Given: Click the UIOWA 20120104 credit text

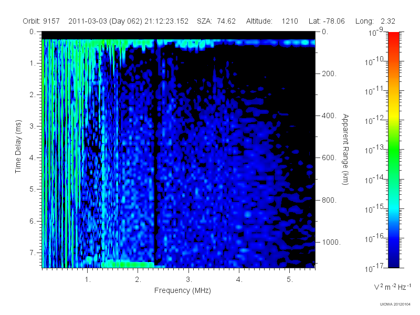Looking at the screenshot, I should pyautogui.click(x=395, y=304).
